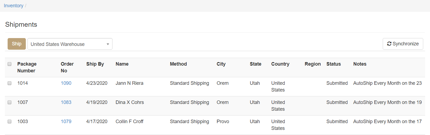Click the Ship button

click(17, 44)
